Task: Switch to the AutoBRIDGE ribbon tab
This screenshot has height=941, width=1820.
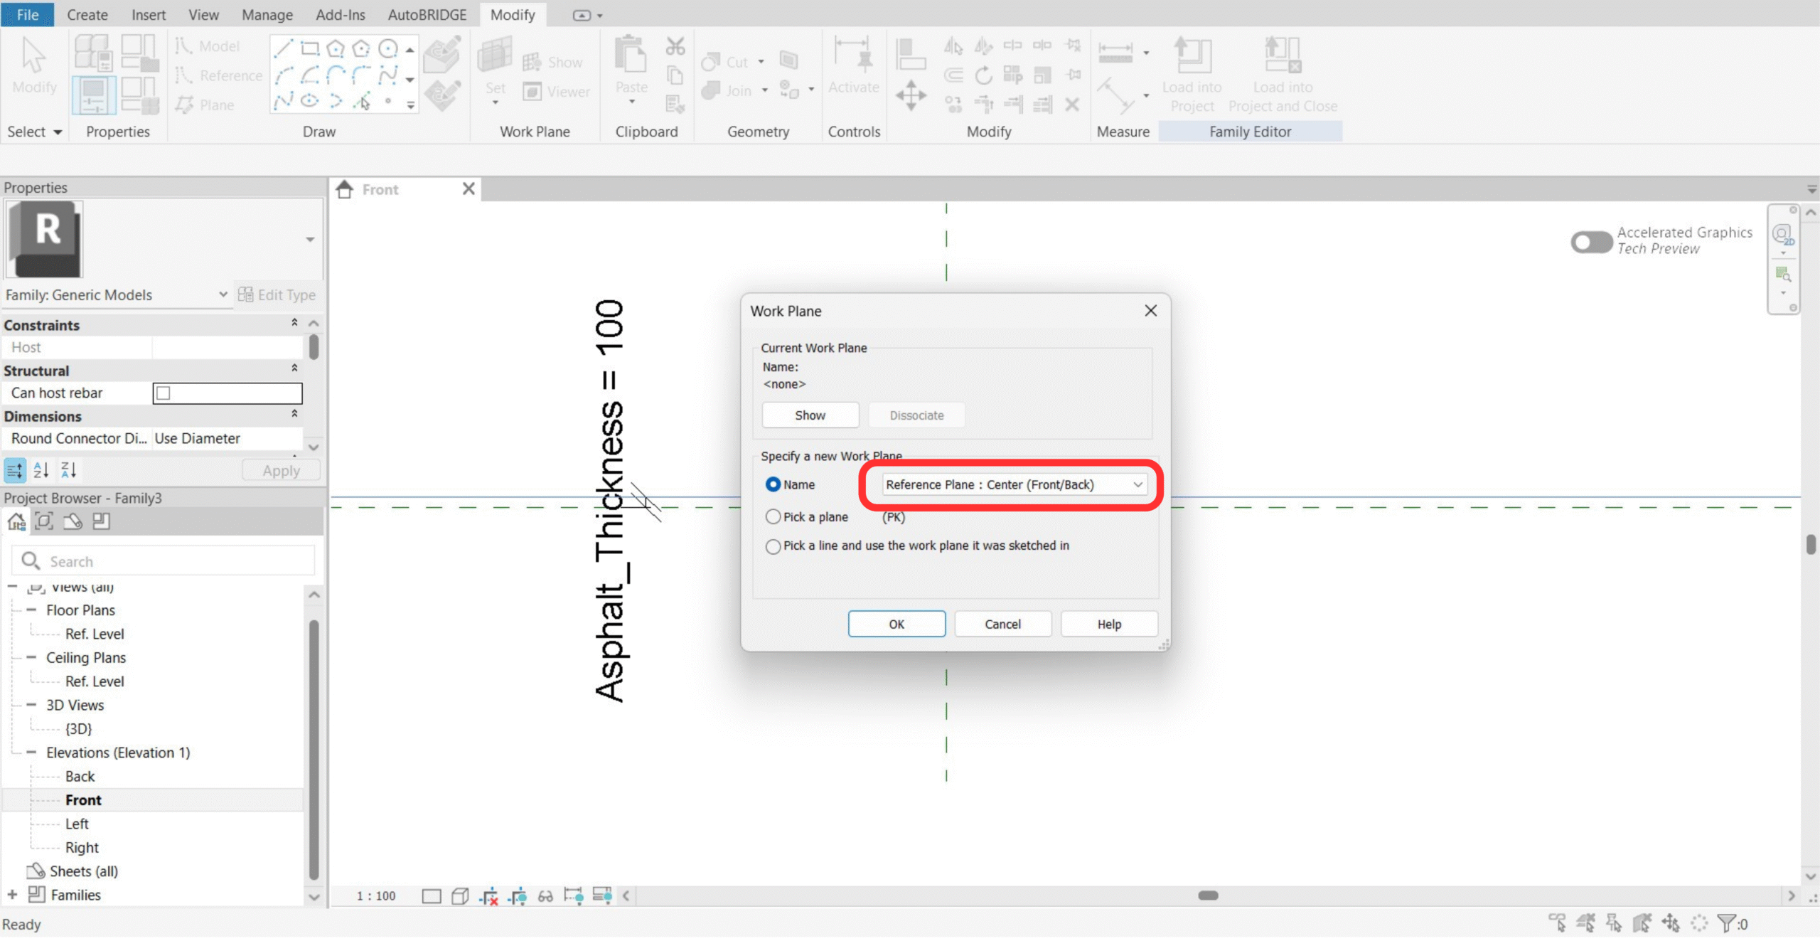Action: [427, 14]
